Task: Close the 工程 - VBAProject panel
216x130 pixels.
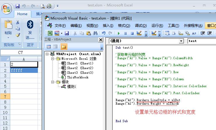Action: [x=101, y=40]
